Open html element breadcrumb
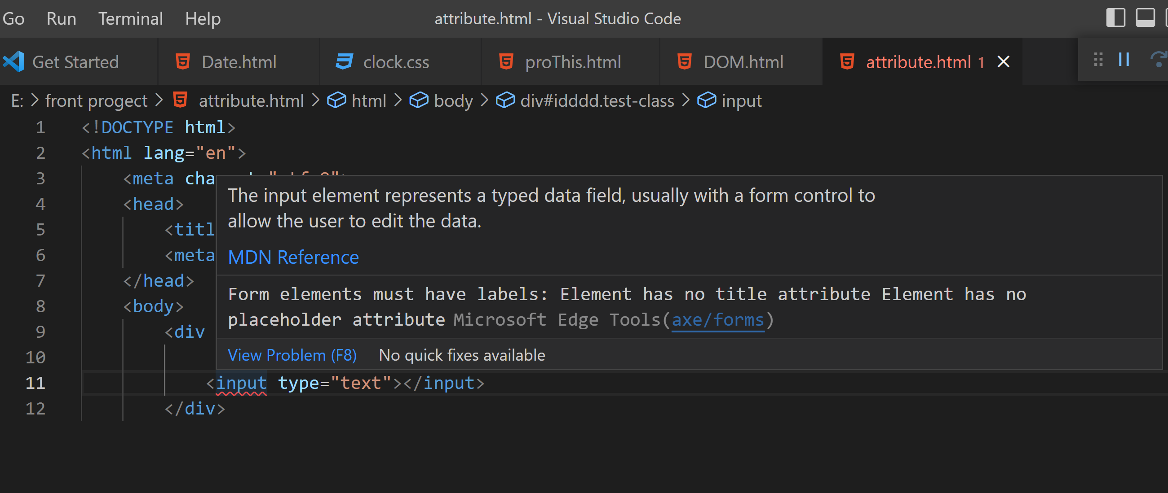Image resolution: width=1168 pixels, height=493 pixels. coord(369,100)
